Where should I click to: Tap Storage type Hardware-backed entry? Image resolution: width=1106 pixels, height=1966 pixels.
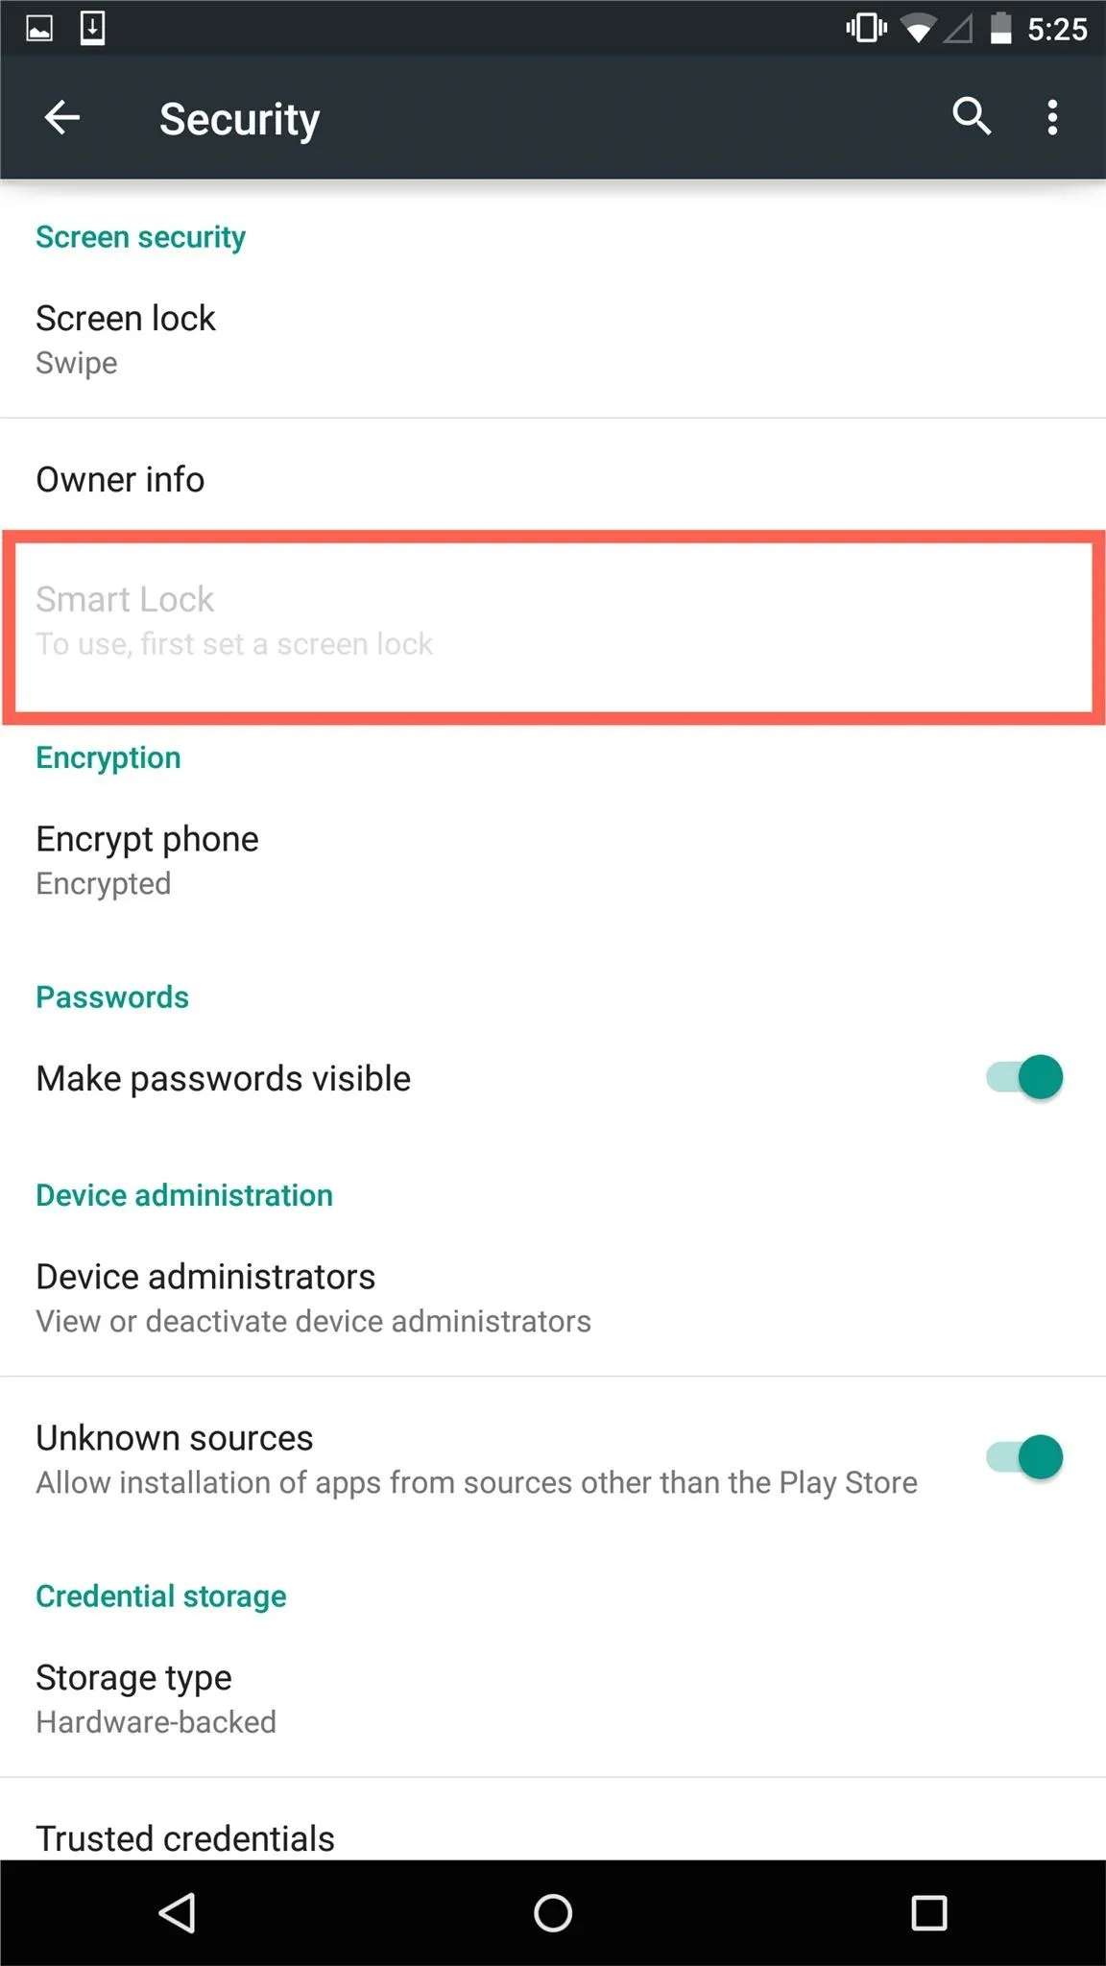(x=553, y=1698)
